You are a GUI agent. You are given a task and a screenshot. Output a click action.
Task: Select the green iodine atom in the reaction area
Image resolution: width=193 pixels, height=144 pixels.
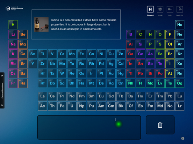click(x=119, y=124)
